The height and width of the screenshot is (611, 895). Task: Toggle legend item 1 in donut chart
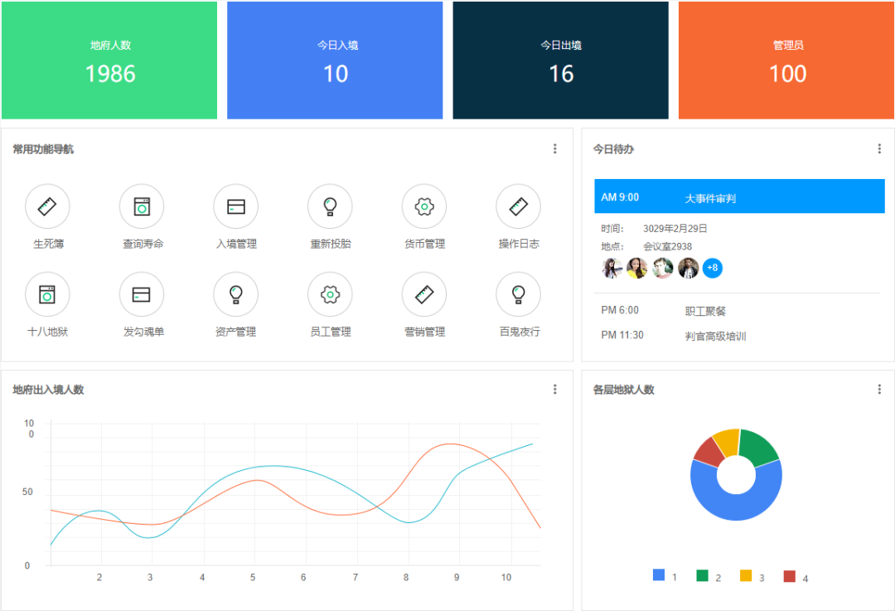665,576
